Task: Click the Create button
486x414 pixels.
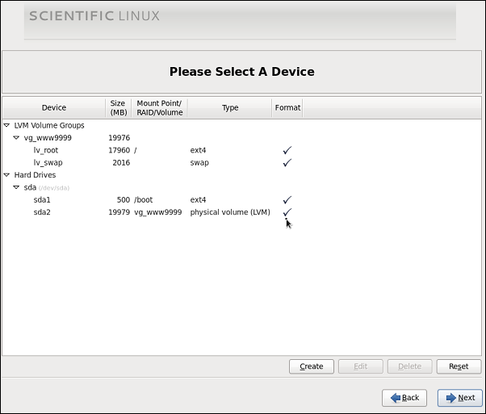Action: [x=312, y=366]
